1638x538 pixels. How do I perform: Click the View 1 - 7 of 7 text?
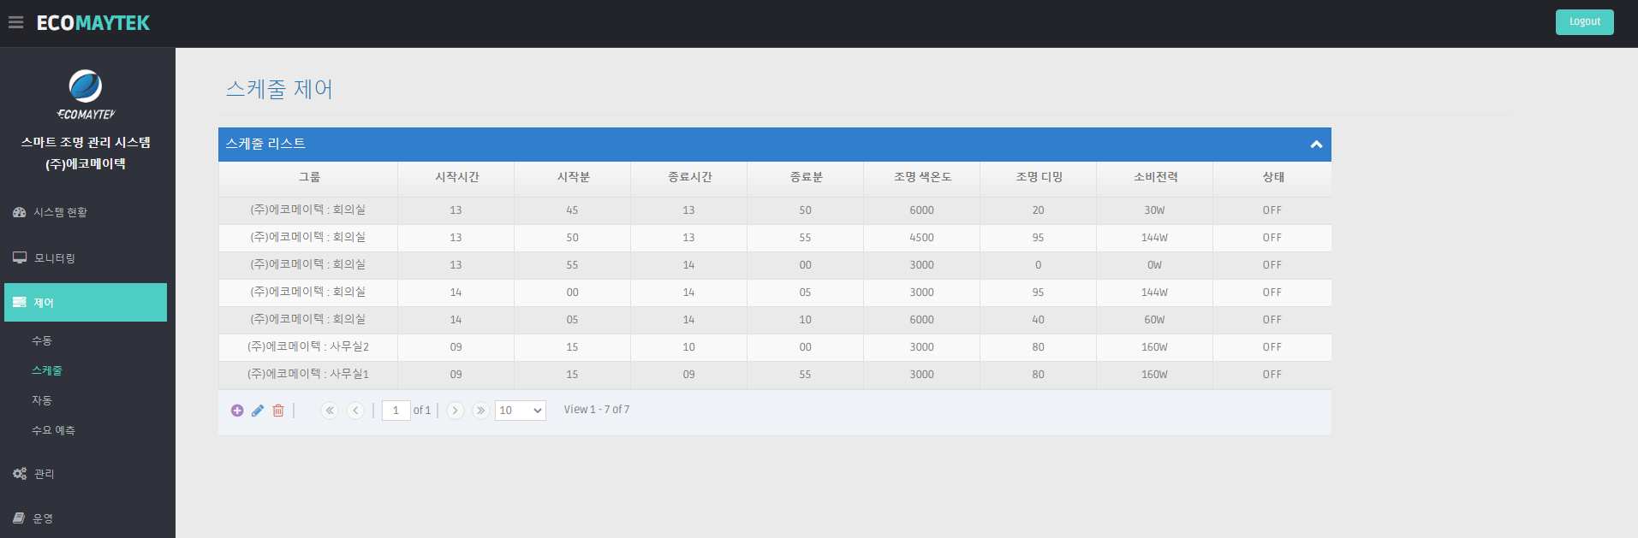[597, 410]
